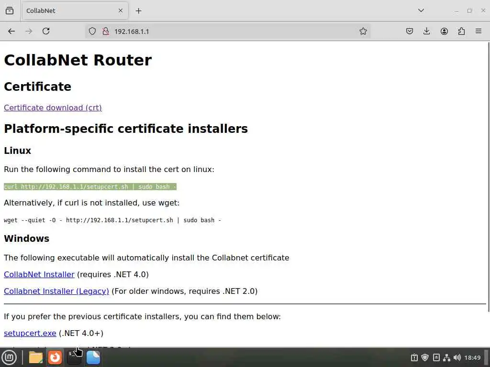Bookmark this page with the star

[x=363, y=31]
